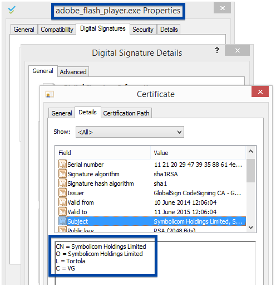Close the adobe_flash_player.exe Properties window
The width and height of the screenshot is (276, 285).
[x=222, y=8]
